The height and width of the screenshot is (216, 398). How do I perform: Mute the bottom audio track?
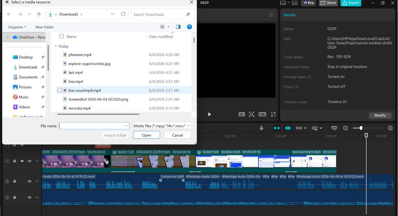tap(30, 197)
